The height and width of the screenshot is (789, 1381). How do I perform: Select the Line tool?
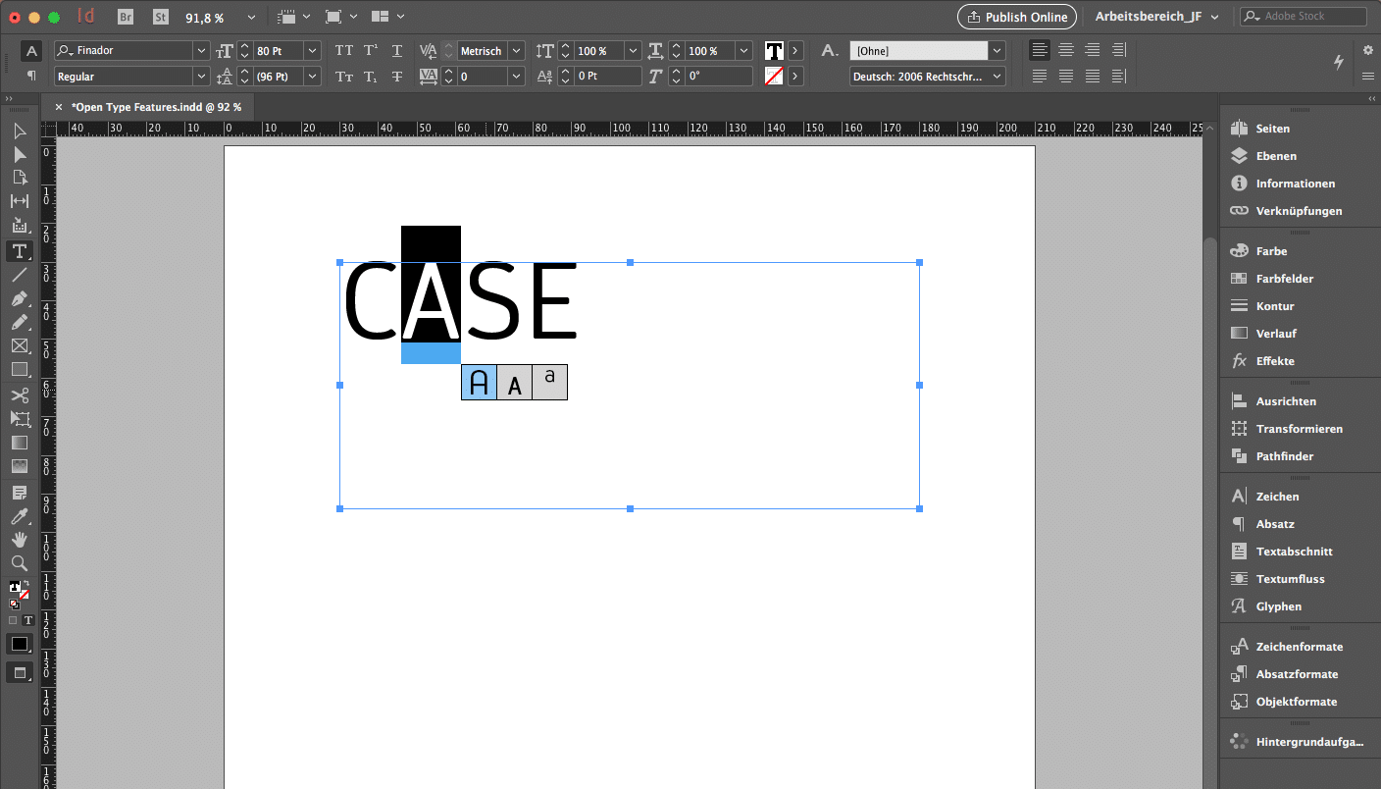pyautogui.click(x=19, y=275)
